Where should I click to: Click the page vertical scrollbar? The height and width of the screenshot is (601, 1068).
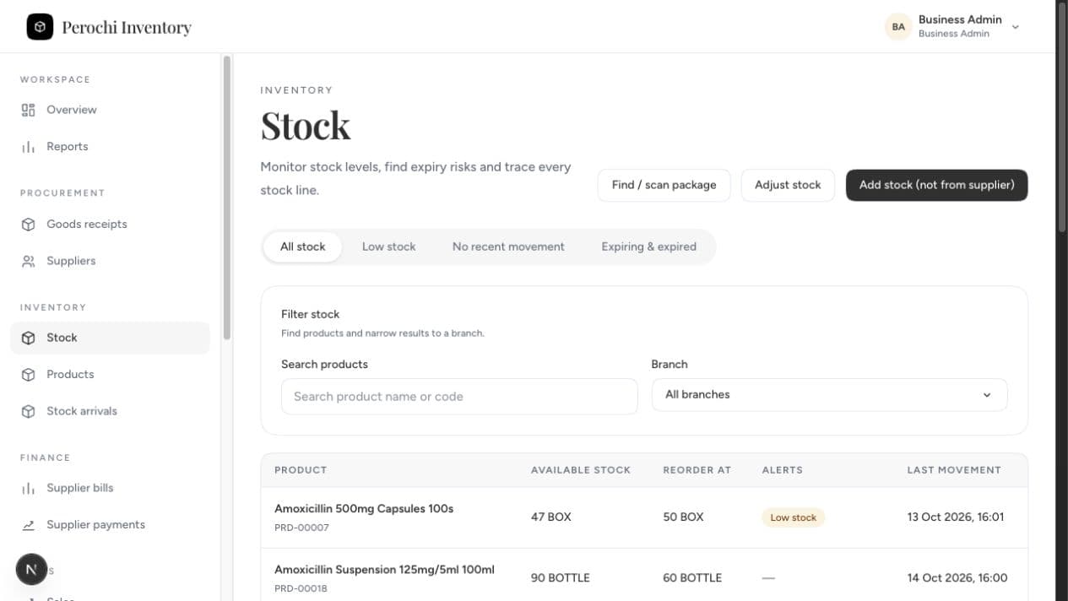coord(1062,116)
